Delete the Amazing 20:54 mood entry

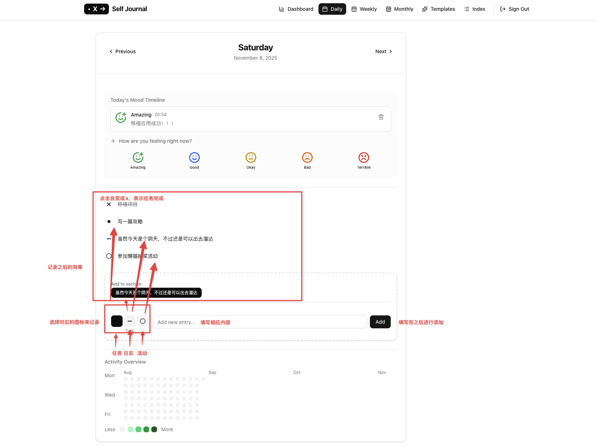381,117
